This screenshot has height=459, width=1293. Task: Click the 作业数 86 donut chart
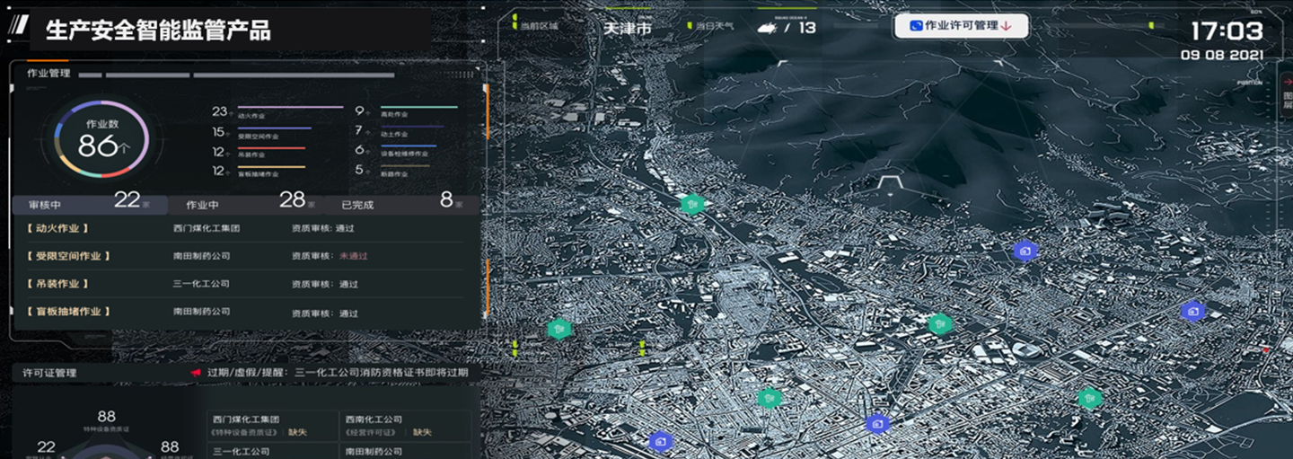click(x=101, y=139)
